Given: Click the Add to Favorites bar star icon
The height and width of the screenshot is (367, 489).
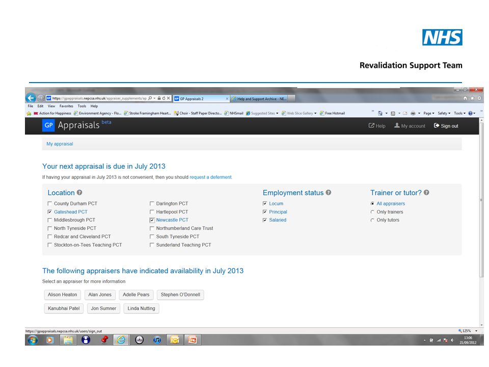Looking at the screenshot, I should coord(29,113).
